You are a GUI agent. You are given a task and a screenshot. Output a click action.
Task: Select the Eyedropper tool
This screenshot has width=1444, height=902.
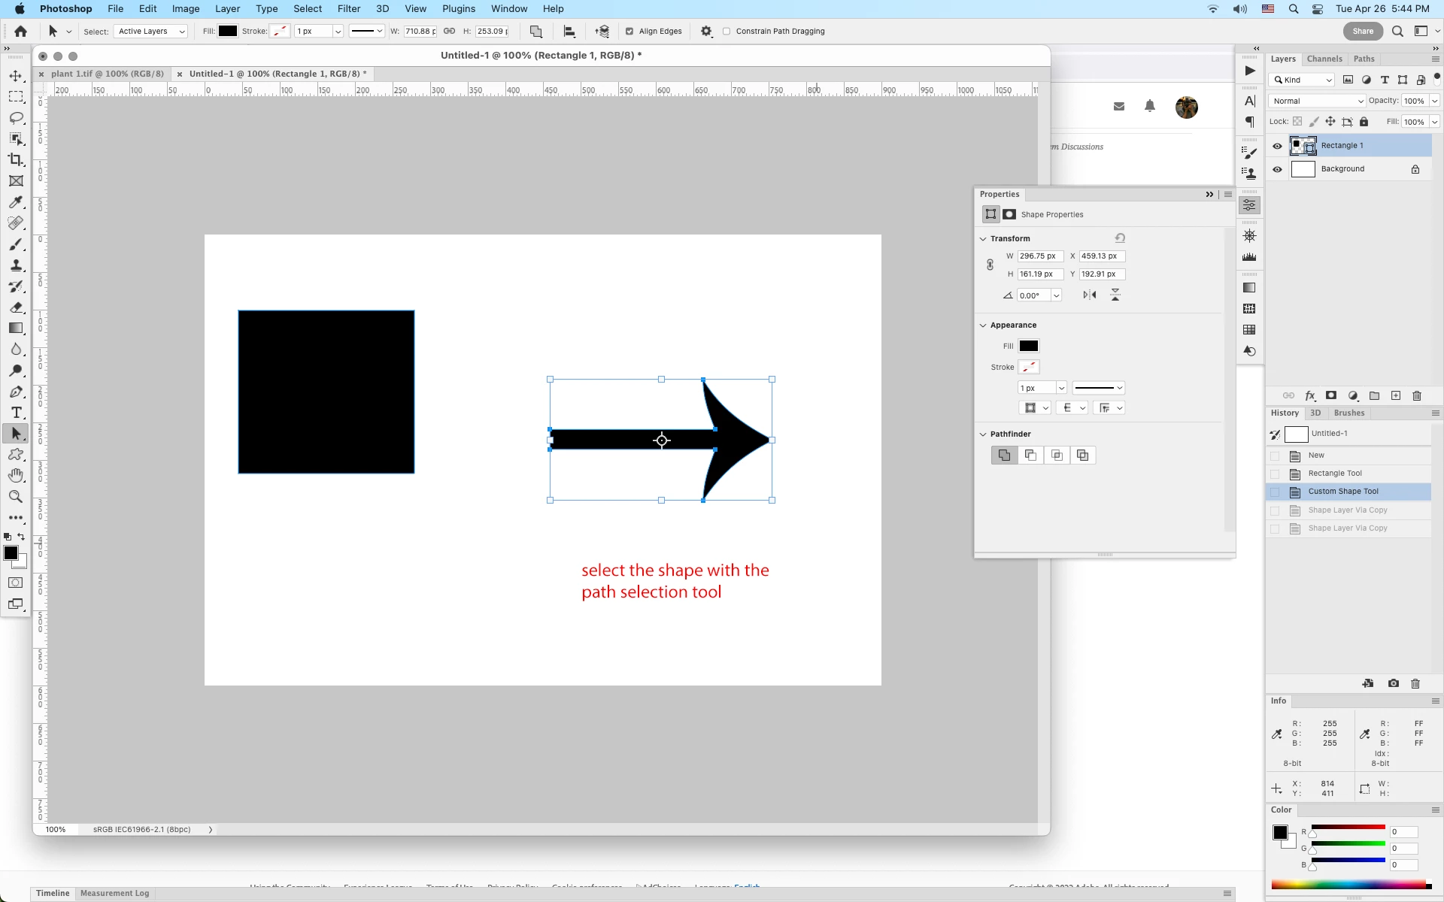16,202
